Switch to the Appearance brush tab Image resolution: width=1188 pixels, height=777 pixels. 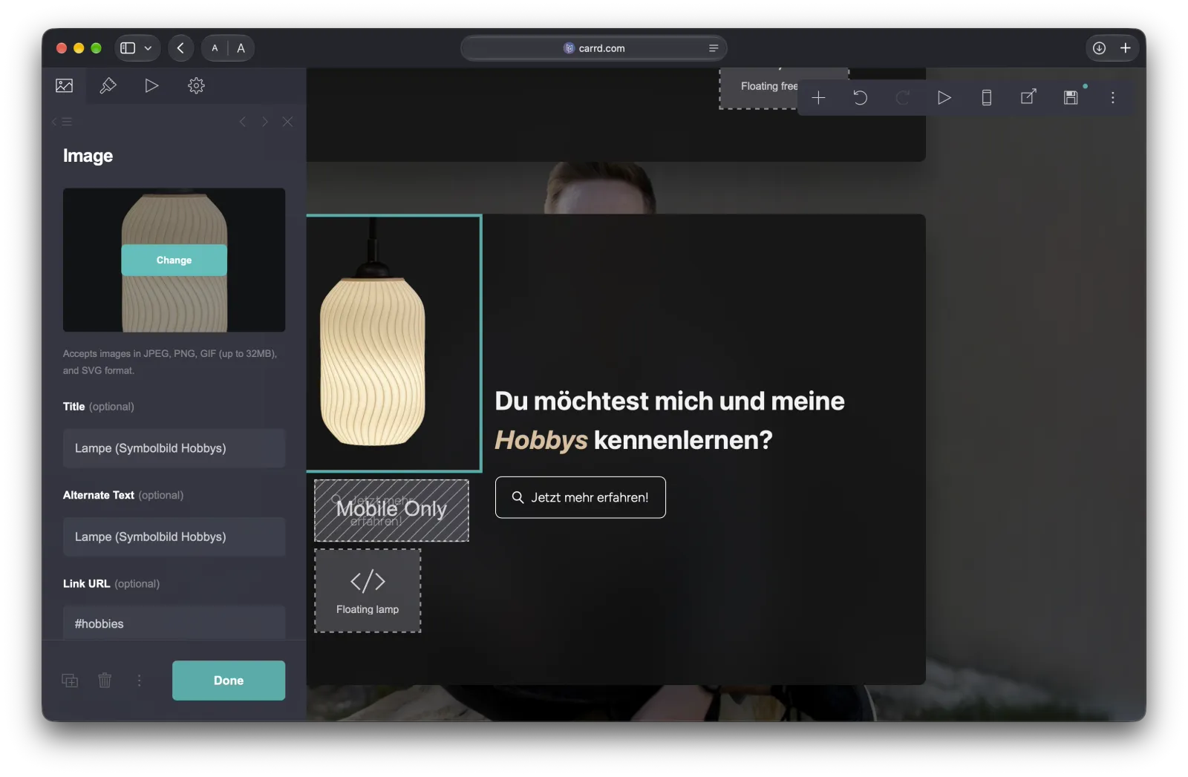[108, 86]
